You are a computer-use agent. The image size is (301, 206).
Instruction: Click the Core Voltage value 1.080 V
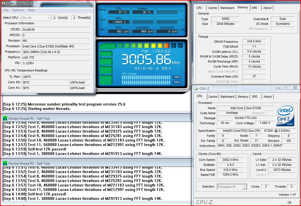[x=265, y=123]
